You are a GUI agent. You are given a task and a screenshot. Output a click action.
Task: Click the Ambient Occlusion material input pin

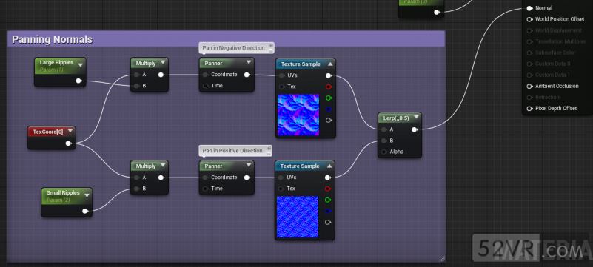(x=530, y=86)
